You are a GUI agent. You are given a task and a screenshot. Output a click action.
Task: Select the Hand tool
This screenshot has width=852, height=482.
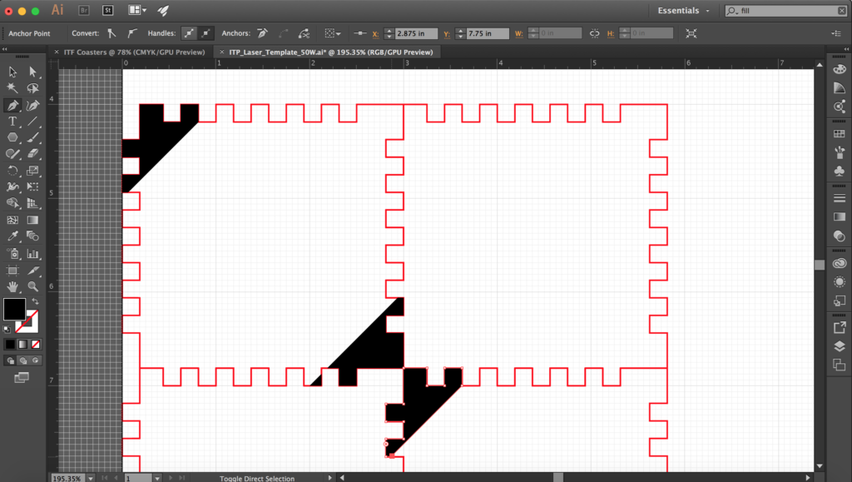[12, 286]
